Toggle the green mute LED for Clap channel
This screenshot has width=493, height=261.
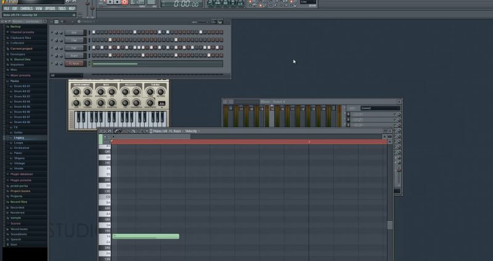(x=52, y=40)
